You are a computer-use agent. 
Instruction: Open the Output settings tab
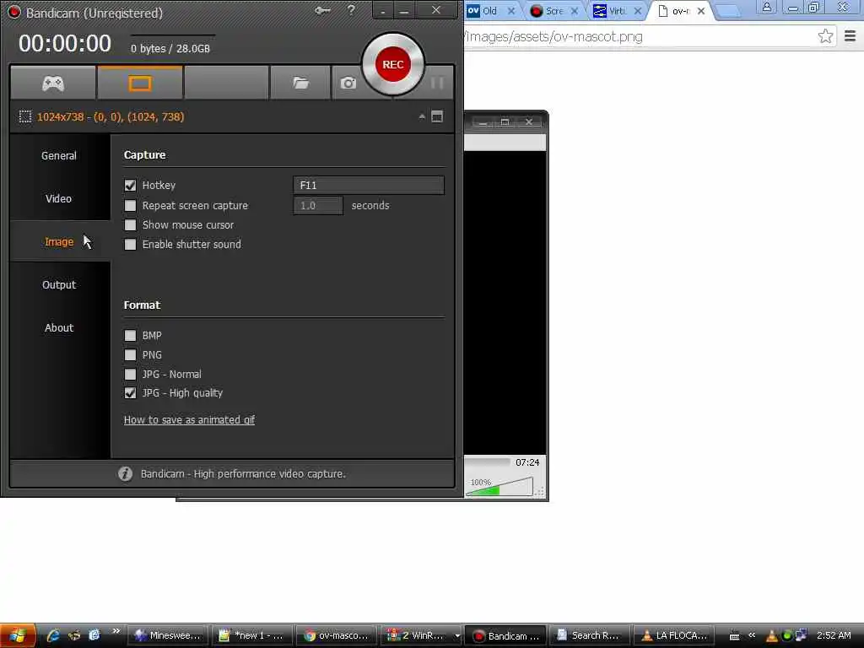click(59, 285)
